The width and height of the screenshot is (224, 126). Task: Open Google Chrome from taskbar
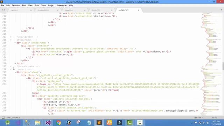pyautogui.click(x=58, y=123)
